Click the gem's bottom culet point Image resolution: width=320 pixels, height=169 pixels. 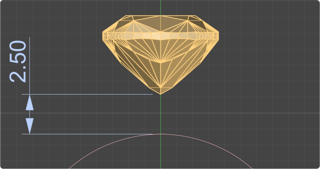click(160, 94)
